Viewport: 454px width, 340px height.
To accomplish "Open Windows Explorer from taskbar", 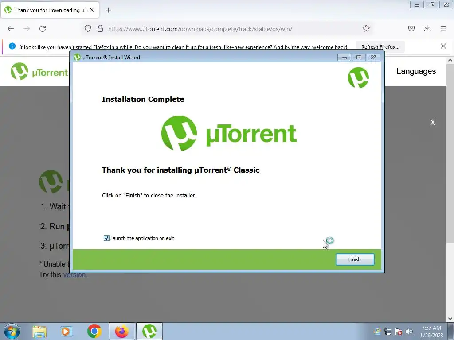I will 39,331.
